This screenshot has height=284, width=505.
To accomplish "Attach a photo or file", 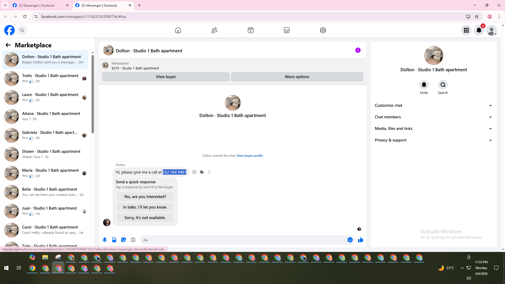I will click(x=114, y=240).
